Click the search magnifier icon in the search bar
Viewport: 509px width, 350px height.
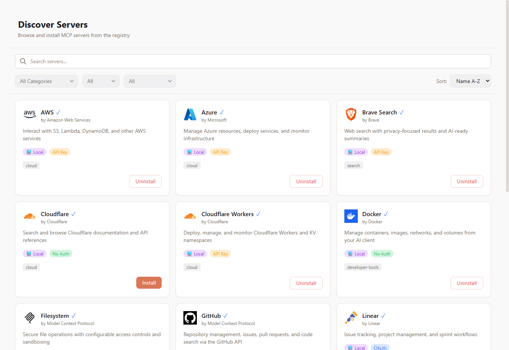tap(23, 61)
